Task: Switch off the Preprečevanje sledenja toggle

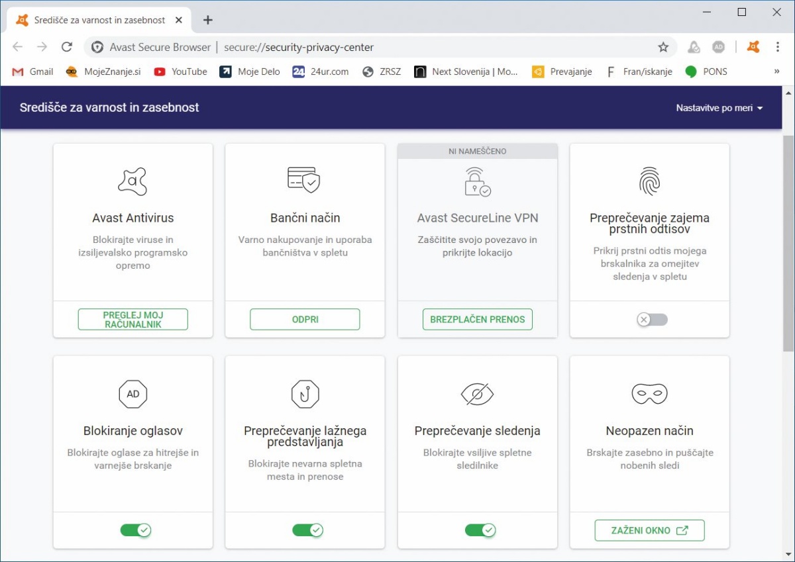Action: (x=480, y=530)
